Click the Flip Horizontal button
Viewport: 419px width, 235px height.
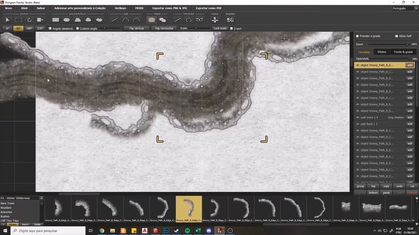coord(164,28)
